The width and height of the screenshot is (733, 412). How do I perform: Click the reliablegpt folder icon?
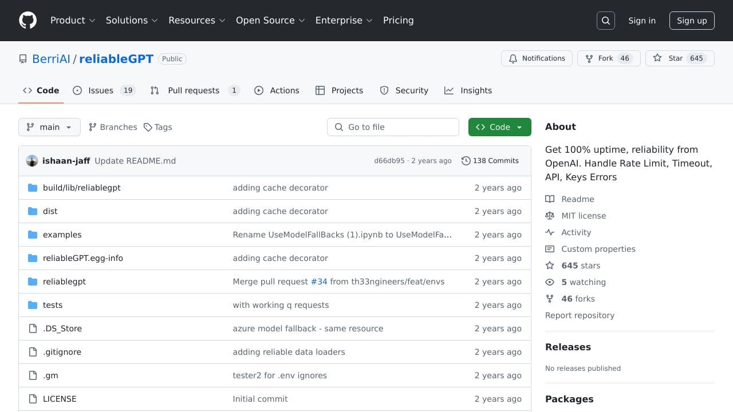pyautogui.click(x=33, y=282)
